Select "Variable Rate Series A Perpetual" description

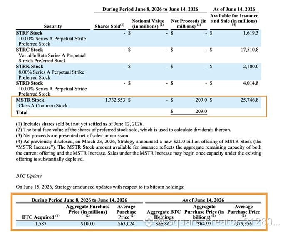tap(52, 55)
